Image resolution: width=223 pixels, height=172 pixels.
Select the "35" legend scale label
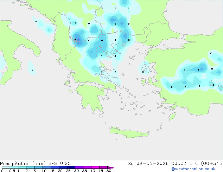tap(85, 171)
